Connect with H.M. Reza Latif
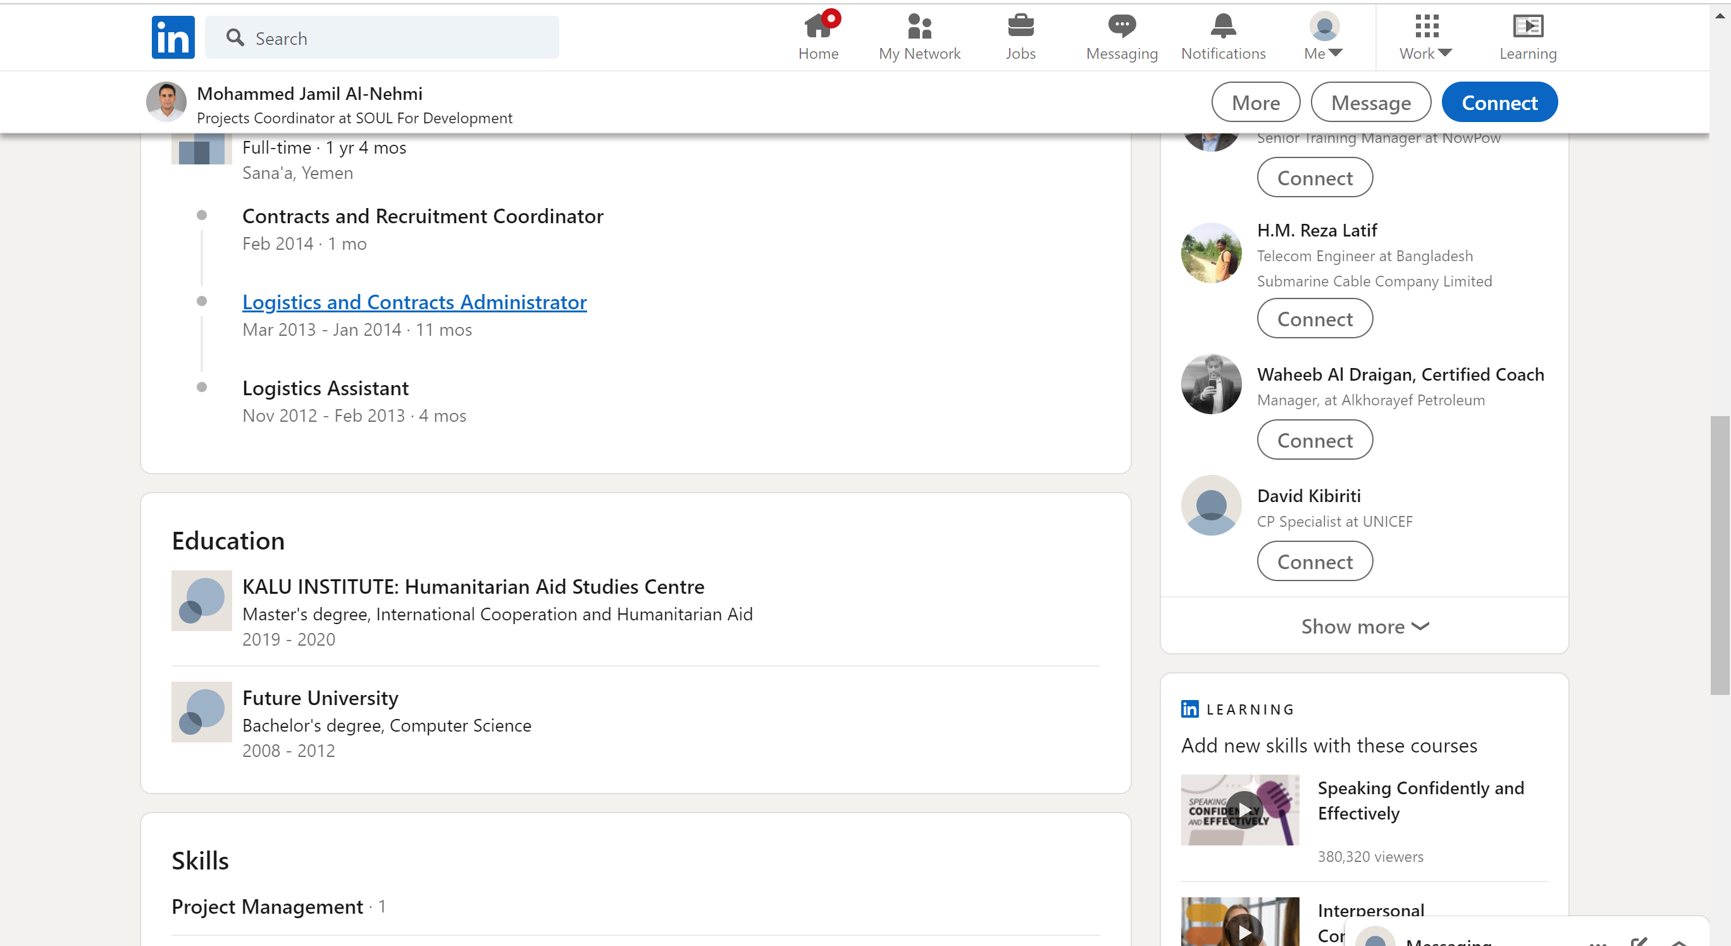The height and width of the screenshot is (946, 1731). pos(1314,318)
